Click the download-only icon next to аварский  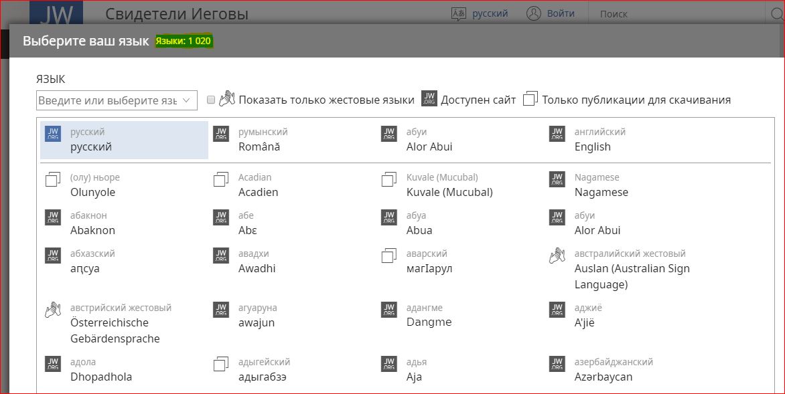tap(389, 256)
